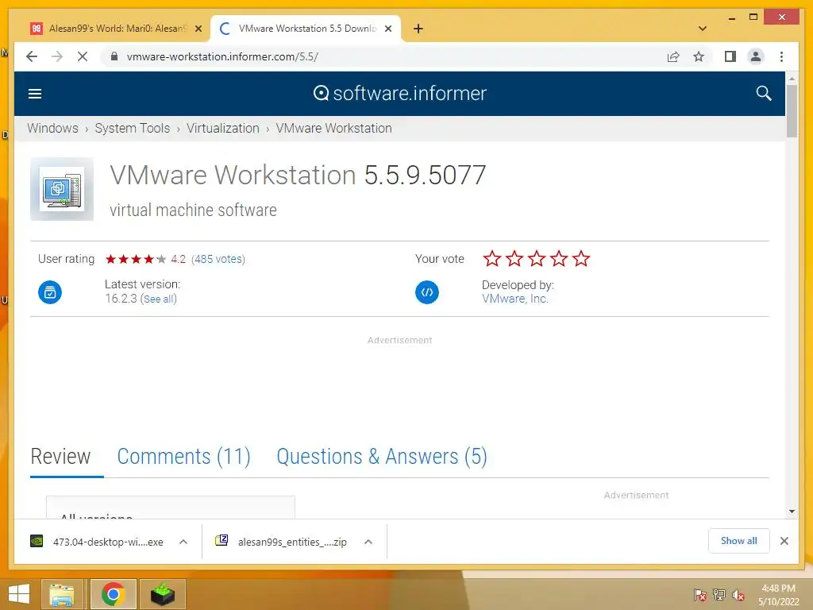The width and height of the screenshot is (813, 610).
Task: Select the VMware Workstation 5.5 Download tab
Action: (x=307, y=29)
